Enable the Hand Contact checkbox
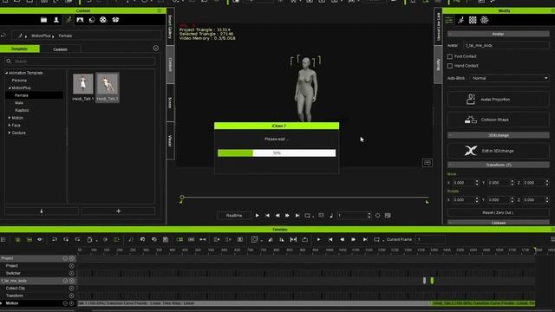Screen dimensions: 555x312 coord(450,66)
